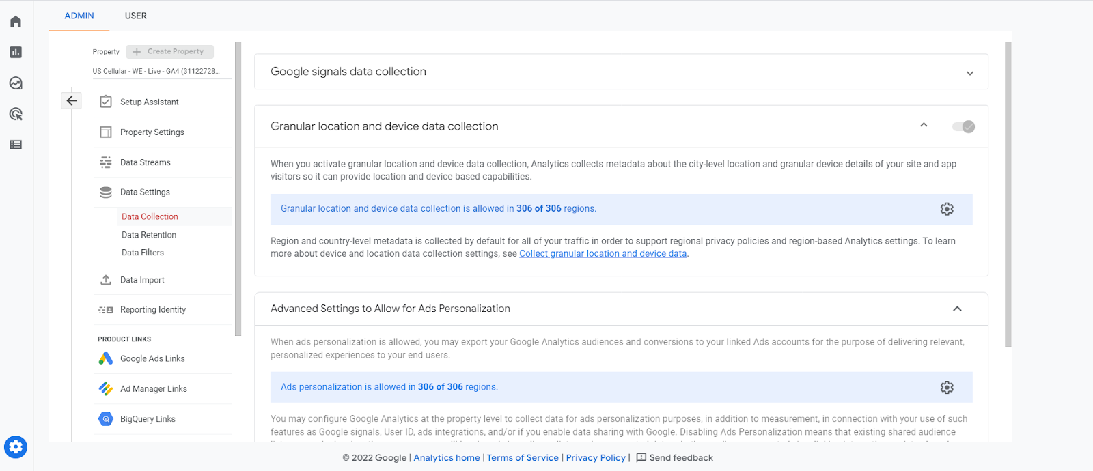This screenshot has width=1093, height=471.
Task: Expand Google signals data collection section
Action: (x=969, y=73)
